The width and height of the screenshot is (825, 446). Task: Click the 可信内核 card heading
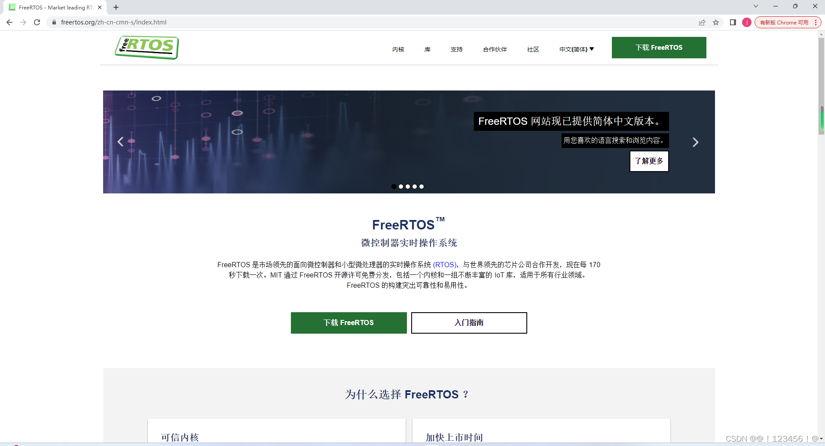[180, 437]
